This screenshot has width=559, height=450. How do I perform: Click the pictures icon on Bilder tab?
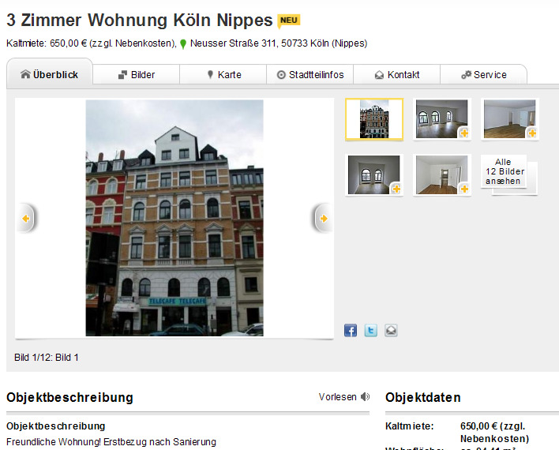point(122,75)
